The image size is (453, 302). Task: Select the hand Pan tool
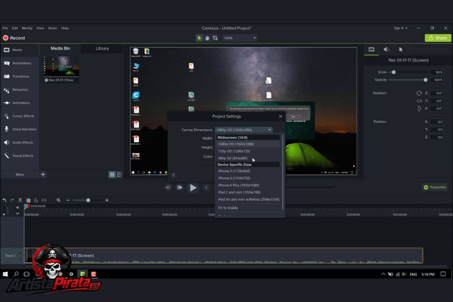click(x=207, y=38)
